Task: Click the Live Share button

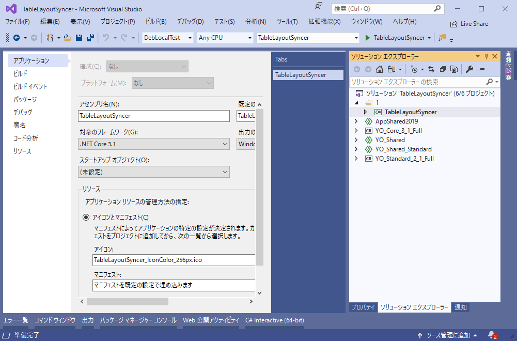Action: pyautogui.click(x=469, y=24)
